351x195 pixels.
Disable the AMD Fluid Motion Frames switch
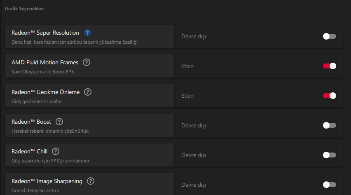click(x=330, y=66)
